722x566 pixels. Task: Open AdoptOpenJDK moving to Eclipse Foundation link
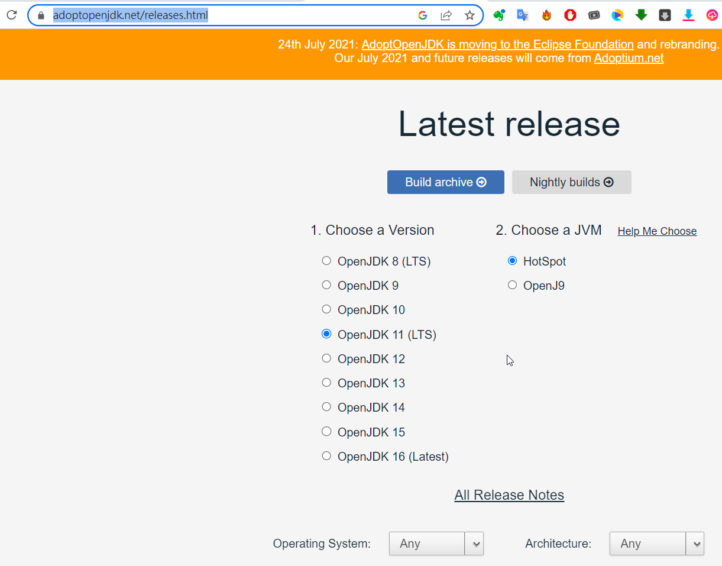(497, 44)
